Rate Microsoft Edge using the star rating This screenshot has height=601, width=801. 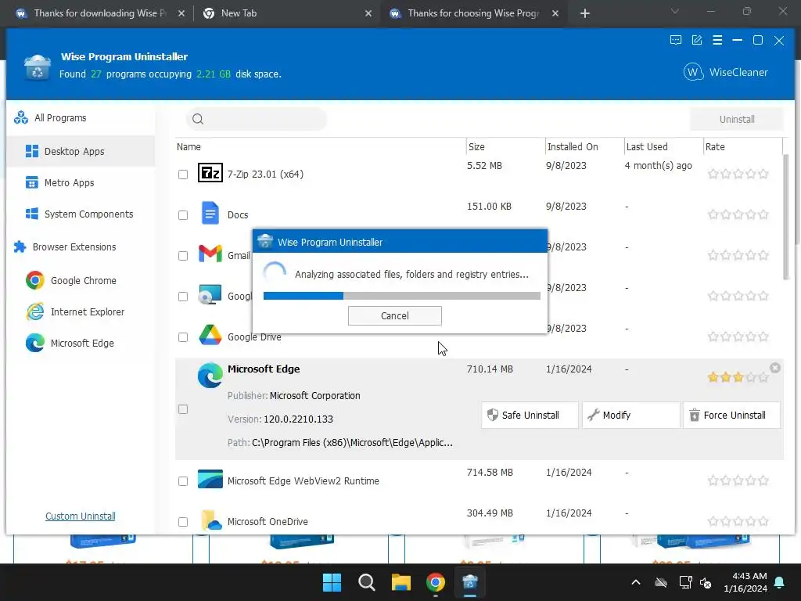738,378
